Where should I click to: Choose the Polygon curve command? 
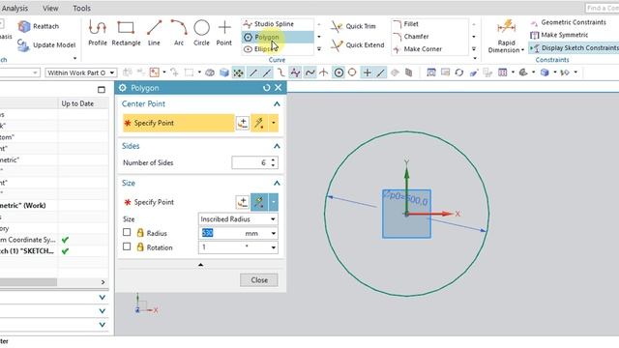[x=278, y=37]
